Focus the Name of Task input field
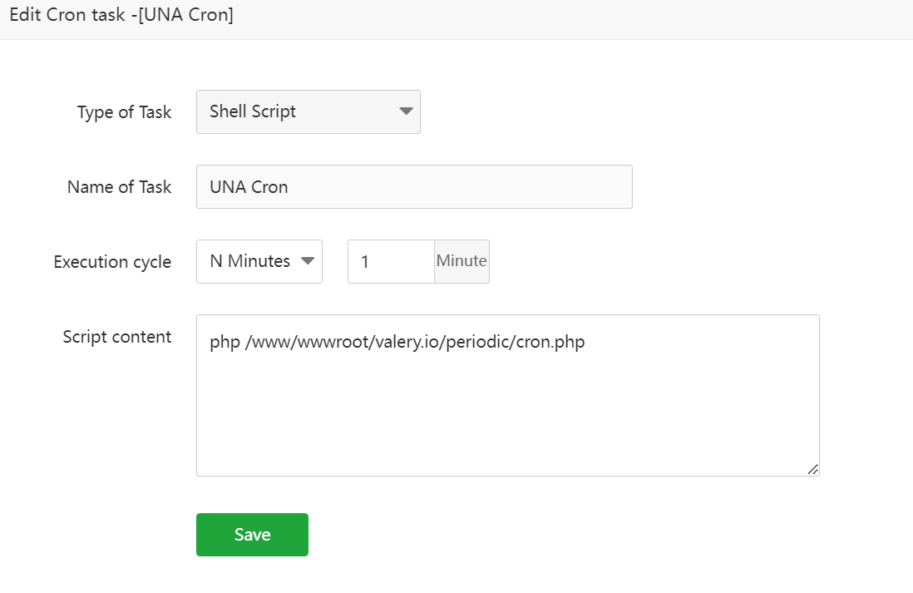Image resolution: width=913 pixels, height=593 pixels. (x=413, y=186)
